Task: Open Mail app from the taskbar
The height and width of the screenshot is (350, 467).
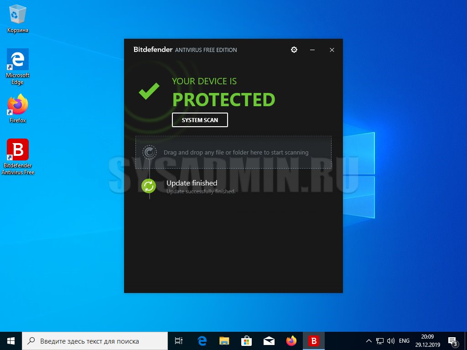Action: tap(269, 341)
